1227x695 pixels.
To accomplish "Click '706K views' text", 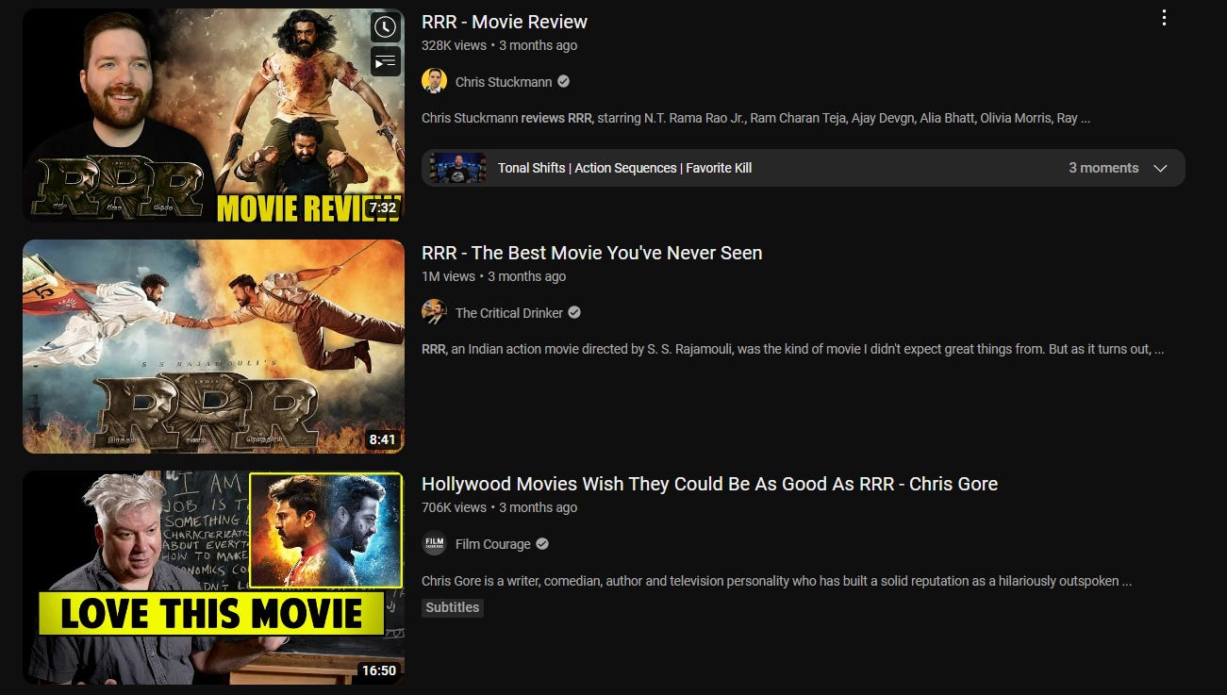I will coord(455,507).
